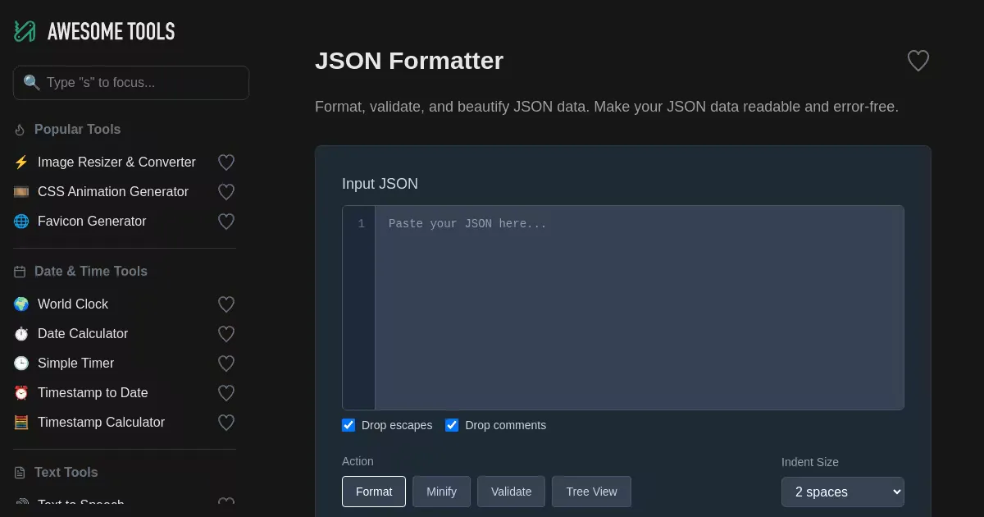
Task: Click heart icon beside Date Calculator
Action: point(226,334)
